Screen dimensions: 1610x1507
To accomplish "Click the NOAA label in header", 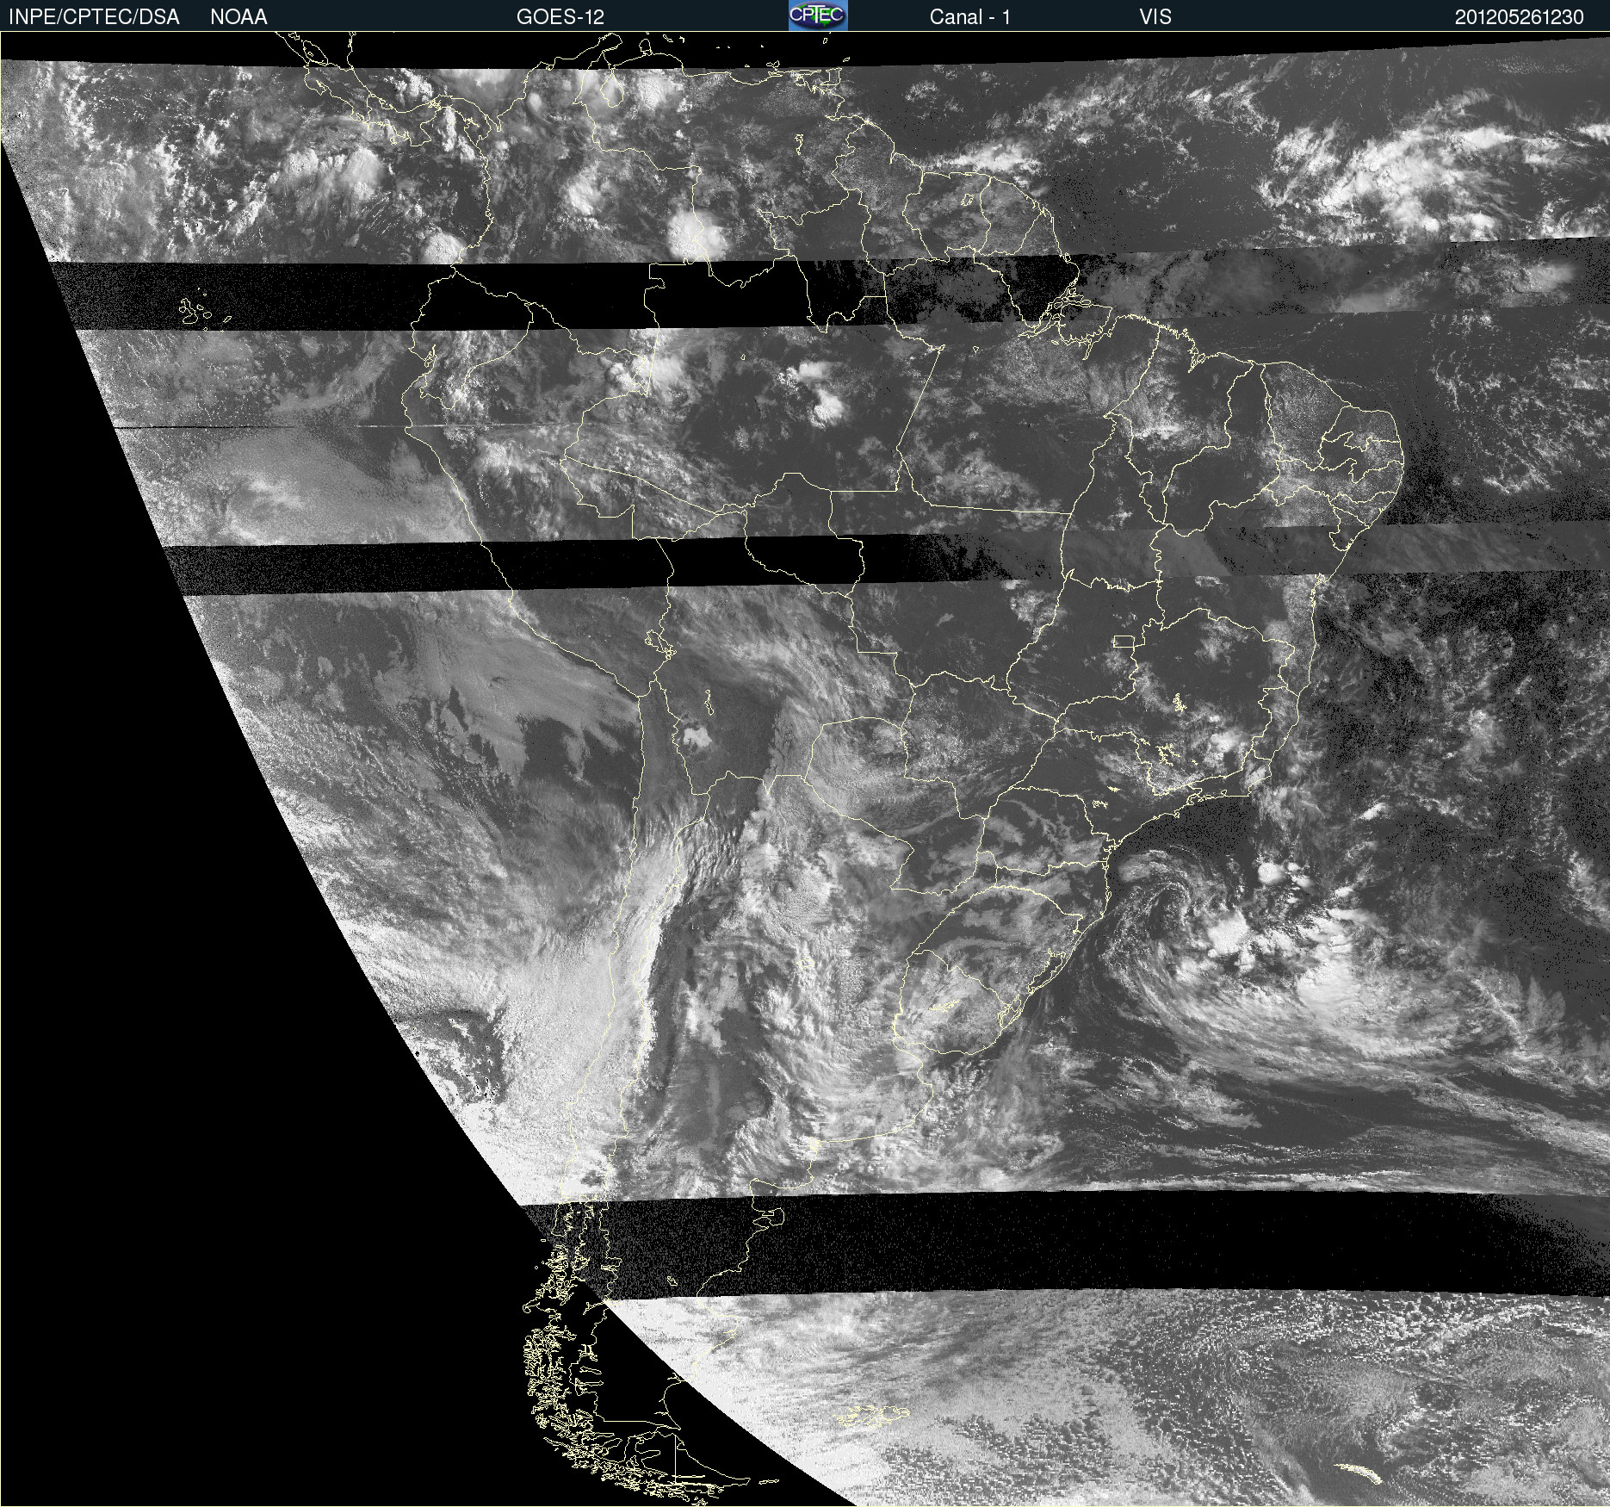I will 238,17.
